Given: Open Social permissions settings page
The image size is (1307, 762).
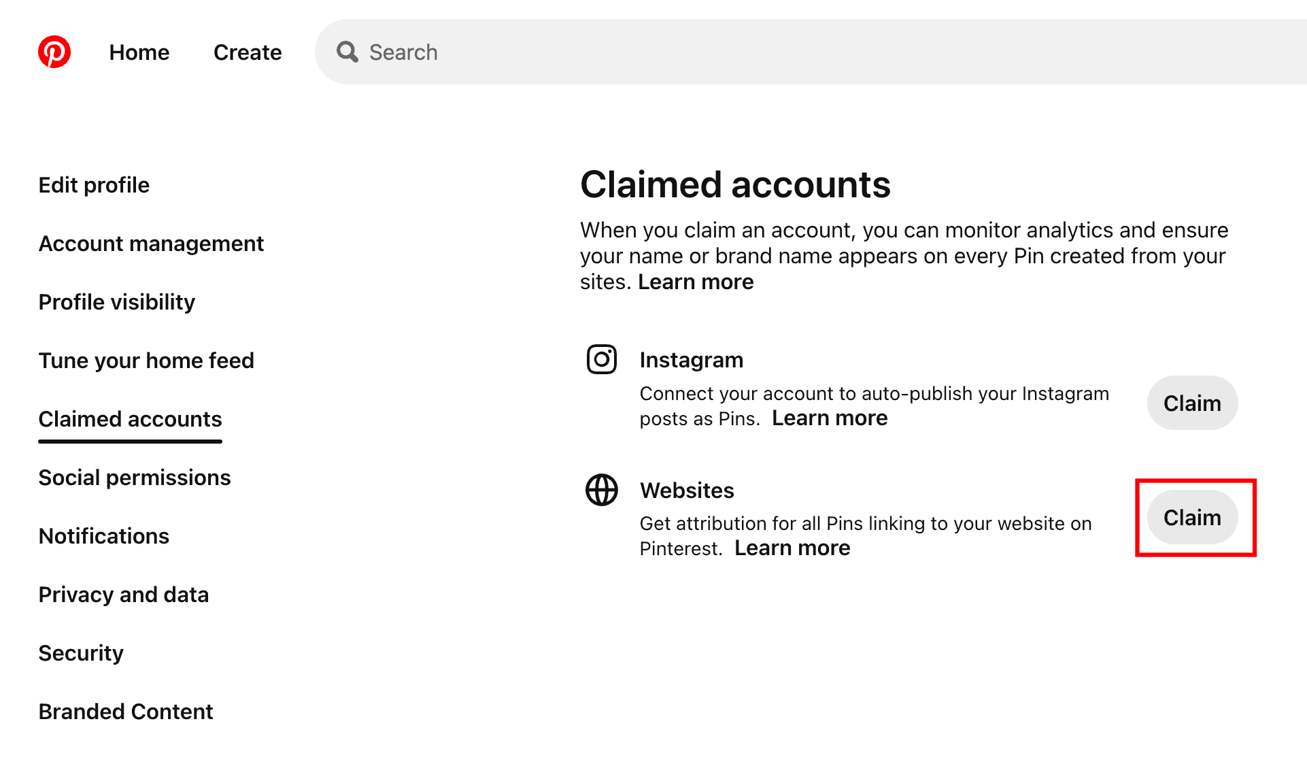Looking at the screenshot, I should point(134,477).
